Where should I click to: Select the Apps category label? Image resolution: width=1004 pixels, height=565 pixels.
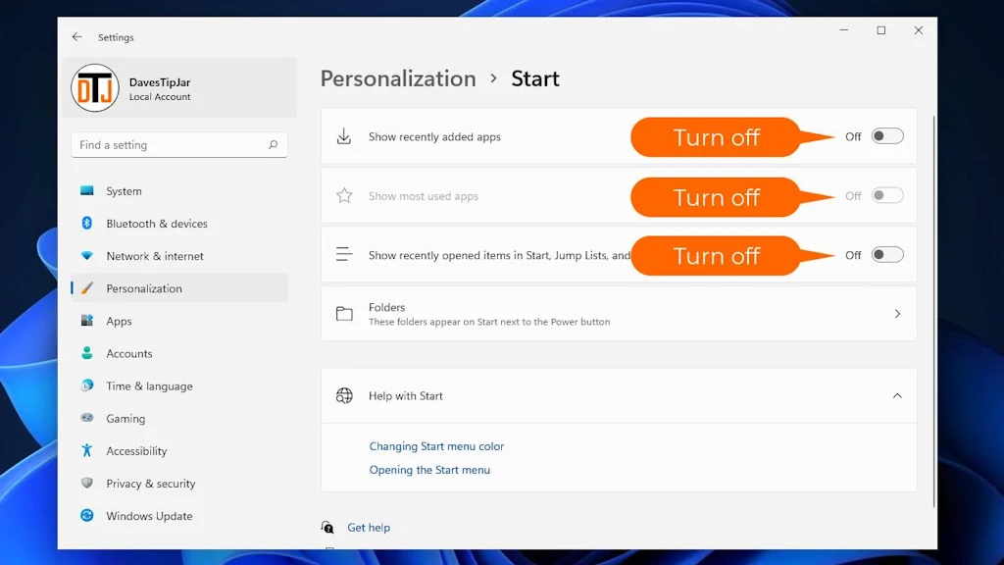tap(119, 321)
